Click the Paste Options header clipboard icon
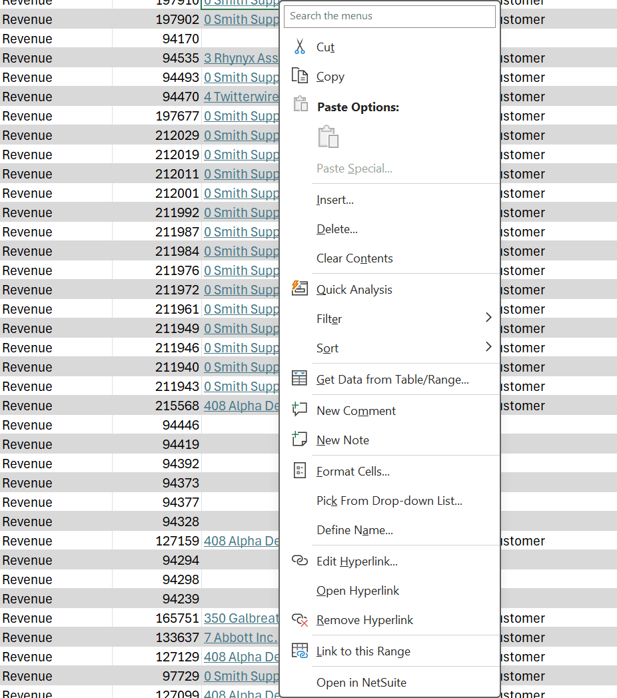 pos(301,104)
